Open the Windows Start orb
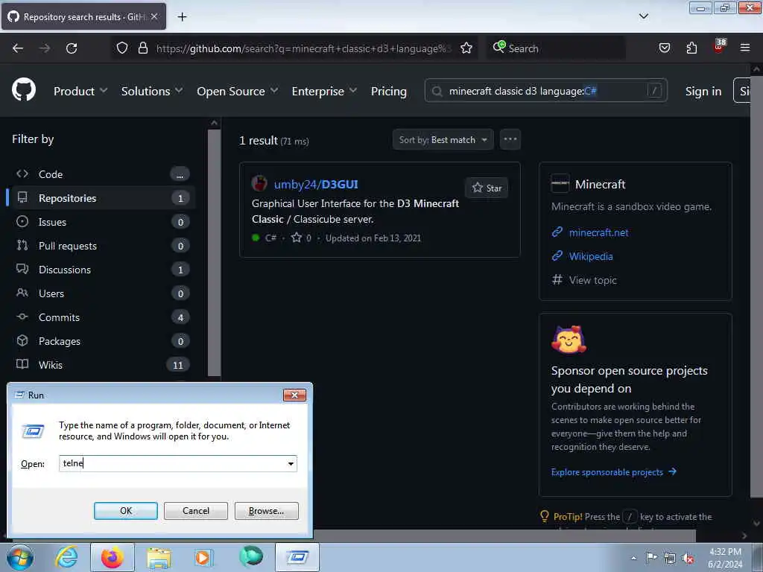Viewport: 763px width, 572px height. (x=20, y=557)
